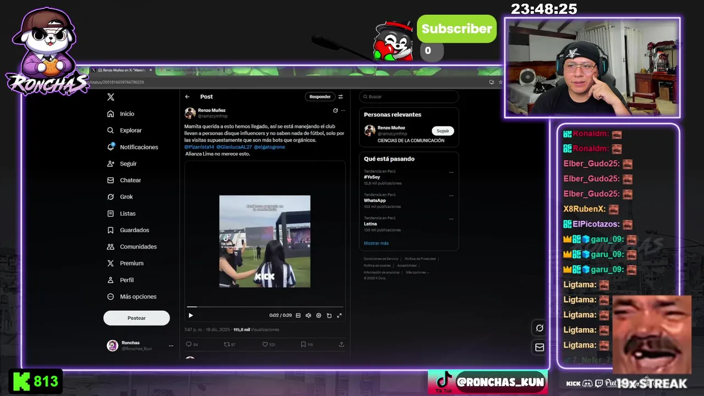Open options for the Latina trend

tap(451, 219)
